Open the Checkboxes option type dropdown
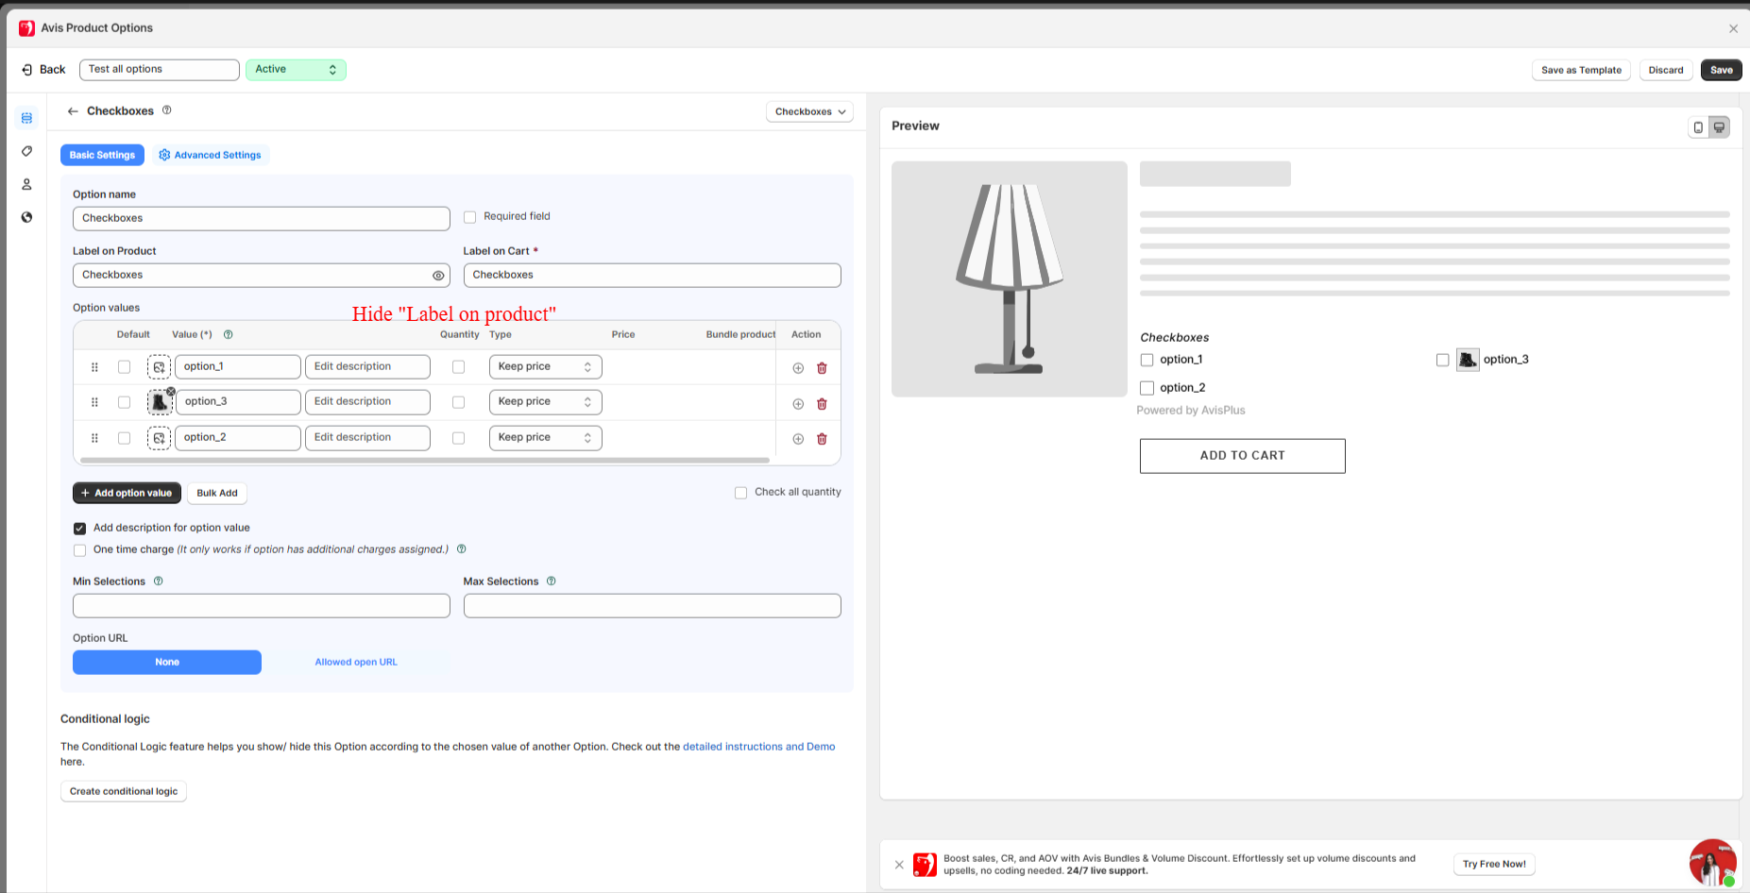Screen dimensions: 1750x893 point(809,111)
